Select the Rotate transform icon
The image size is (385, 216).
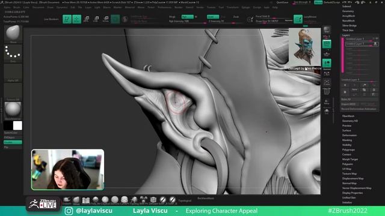point(106,19)
